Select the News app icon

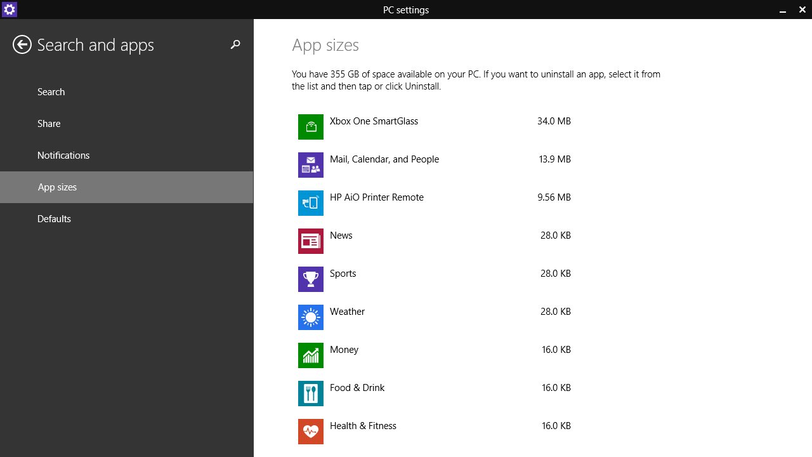[x=311, y=241]
